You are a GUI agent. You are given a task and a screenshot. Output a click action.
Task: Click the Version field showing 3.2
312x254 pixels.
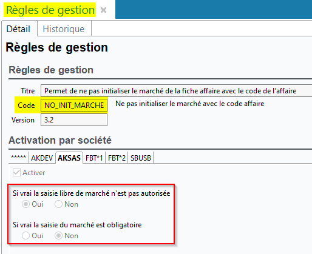(x=74, y=120)
